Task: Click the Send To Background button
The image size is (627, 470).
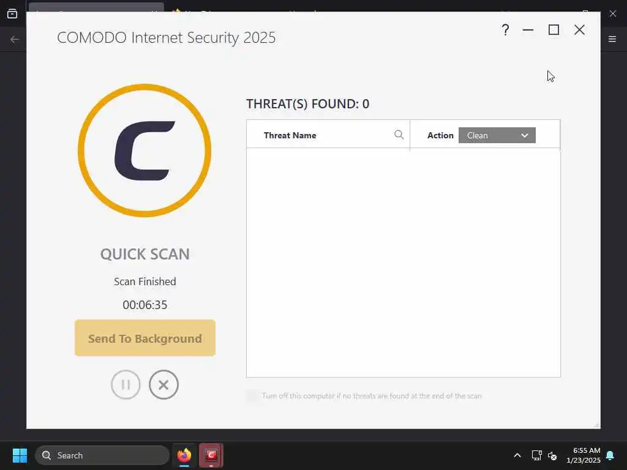Action: 145,338
